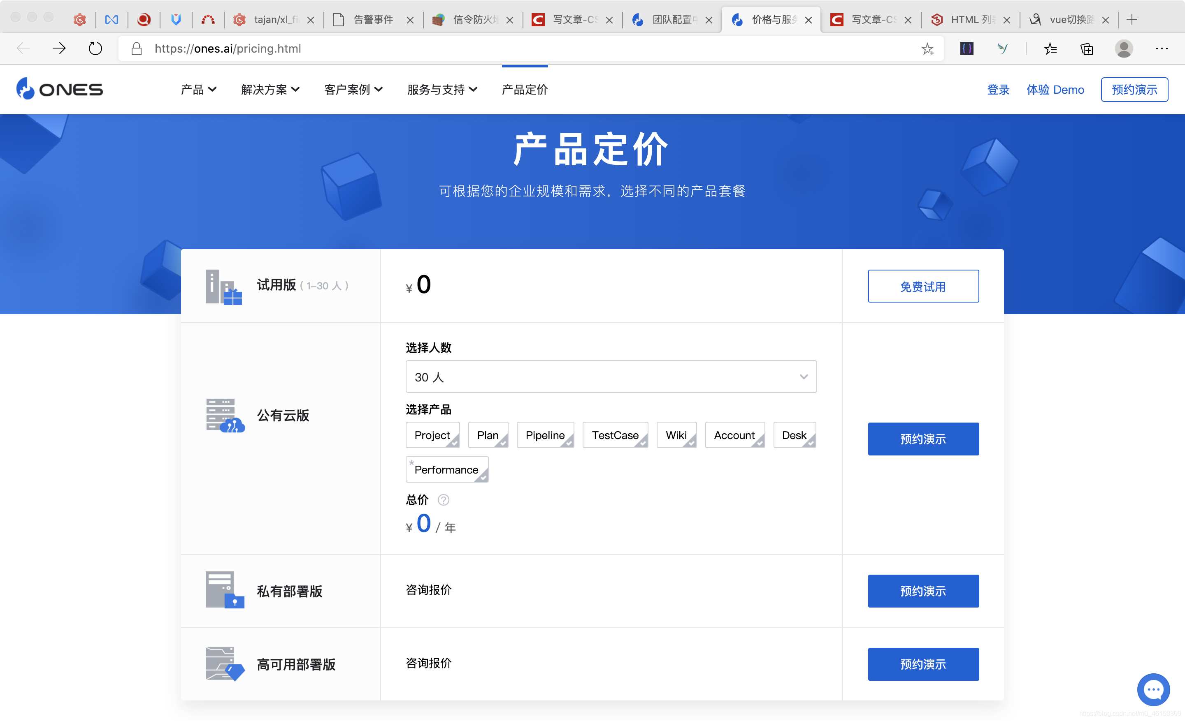The height and width of the screenshot is (721, 1185).
Task: Expand the 产品 navigation menu
Action: [x=199, y=90]
